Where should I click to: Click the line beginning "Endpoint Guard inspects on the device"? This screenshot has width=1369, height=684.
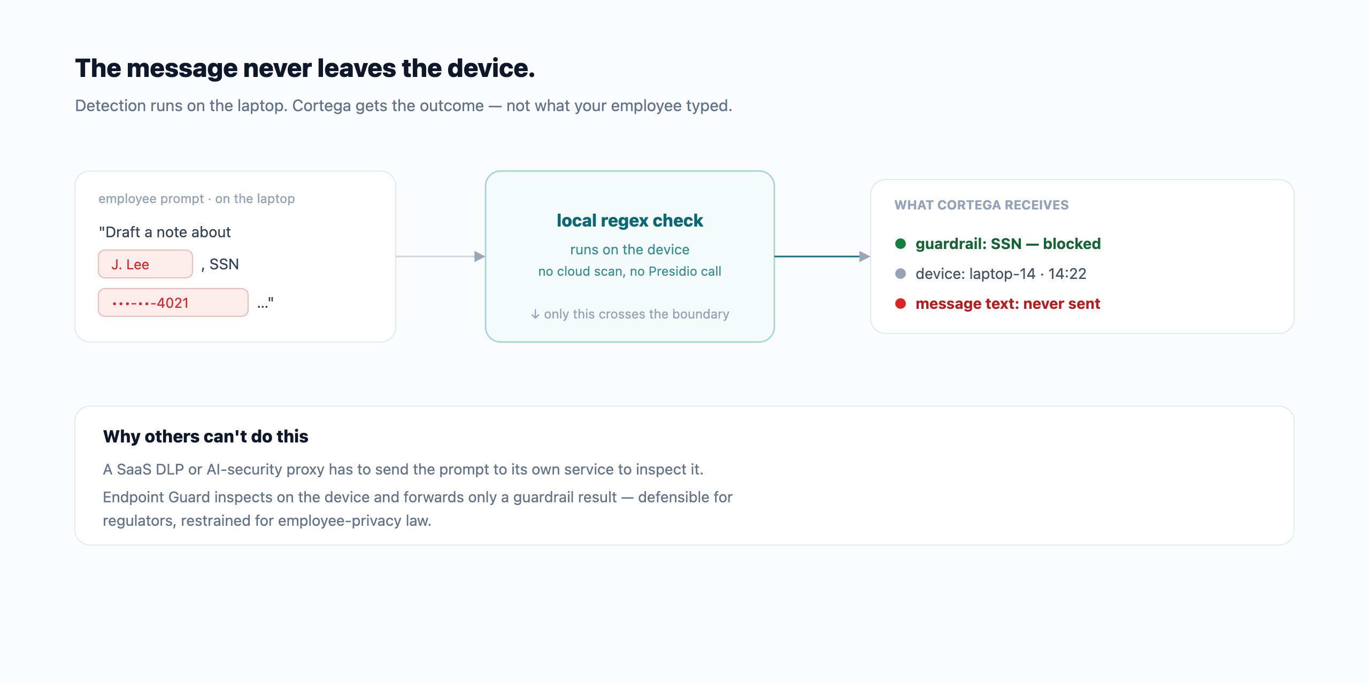click(418, 497)
